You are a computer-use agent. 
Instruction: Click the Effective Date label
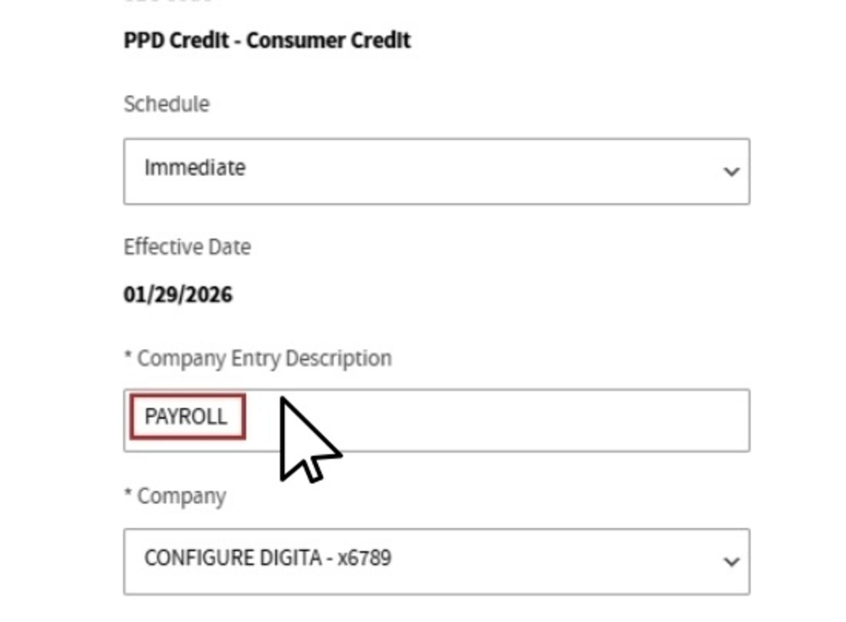coord(188,246)
